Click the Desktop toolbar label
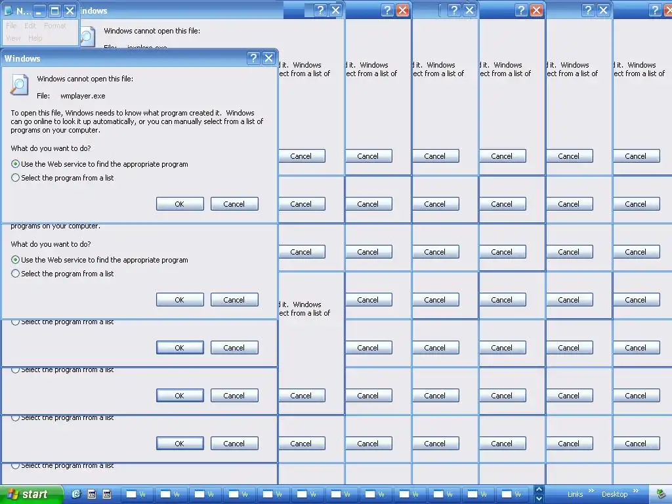This screenshot has height=504, width=672. click(x=614, y=494)
